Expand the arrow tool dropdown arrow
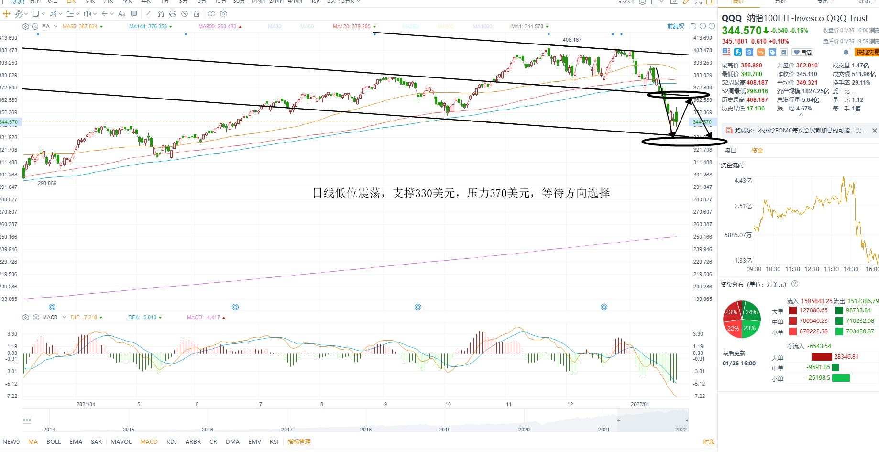The image size is (879, 452). 112,14
